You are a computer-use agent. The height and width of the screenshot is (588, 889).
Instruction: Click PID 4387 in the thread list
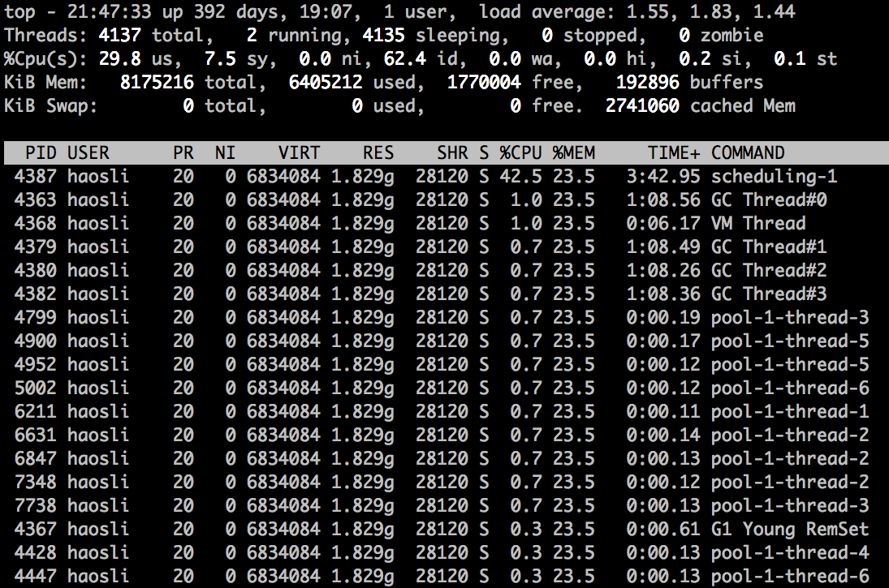coord(36,176)
